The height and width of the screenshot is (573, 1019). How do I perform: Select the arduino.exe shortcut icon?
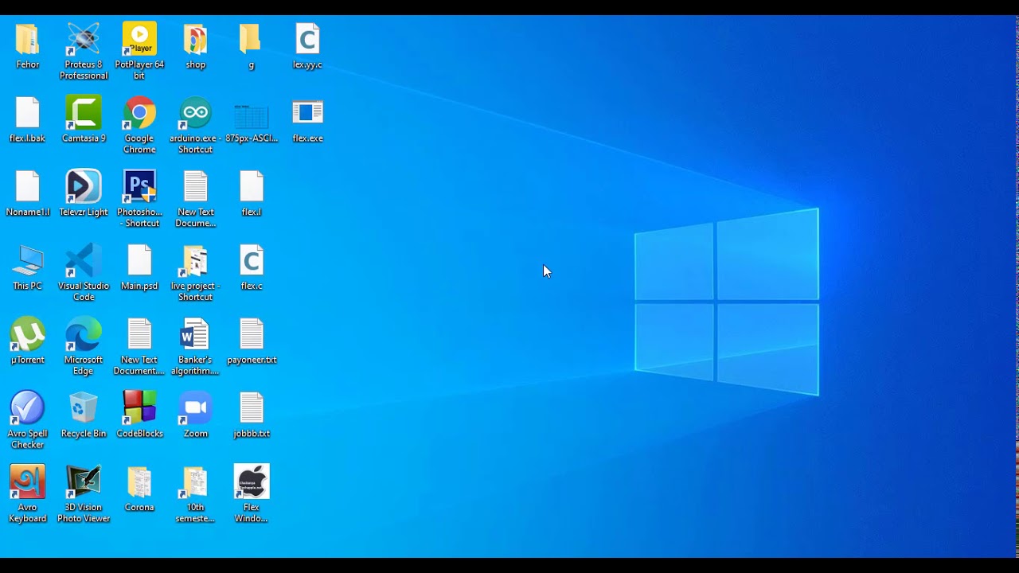tap(195, 113)
